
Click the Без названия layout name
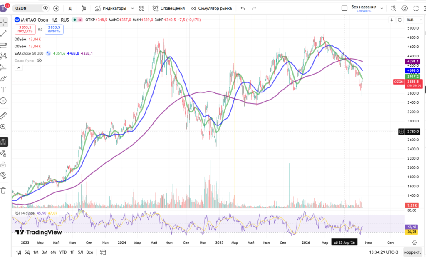click(364, 7)
